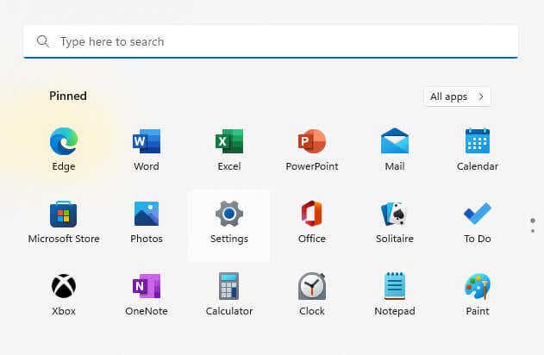Open the Calculator app

229,295
